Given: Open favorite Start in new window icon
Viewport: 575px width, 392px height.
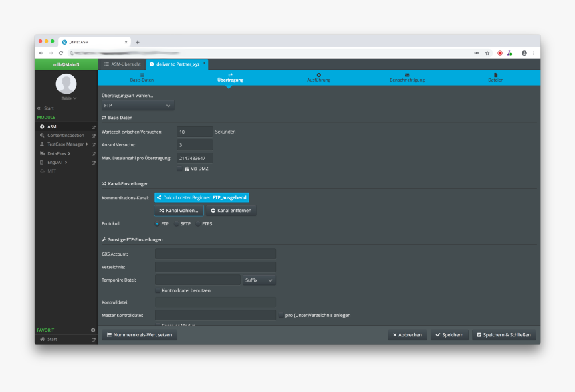Looking at the screenshot, I should click(93, 340).
